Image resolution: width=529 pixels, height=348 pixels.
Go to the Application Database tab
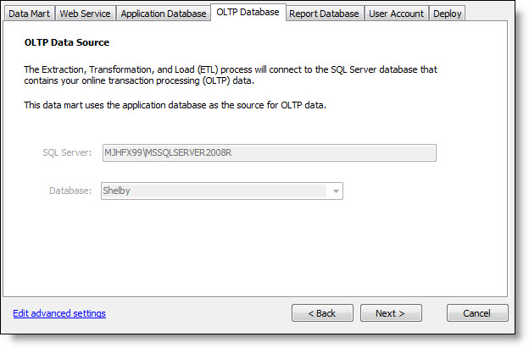163,14
